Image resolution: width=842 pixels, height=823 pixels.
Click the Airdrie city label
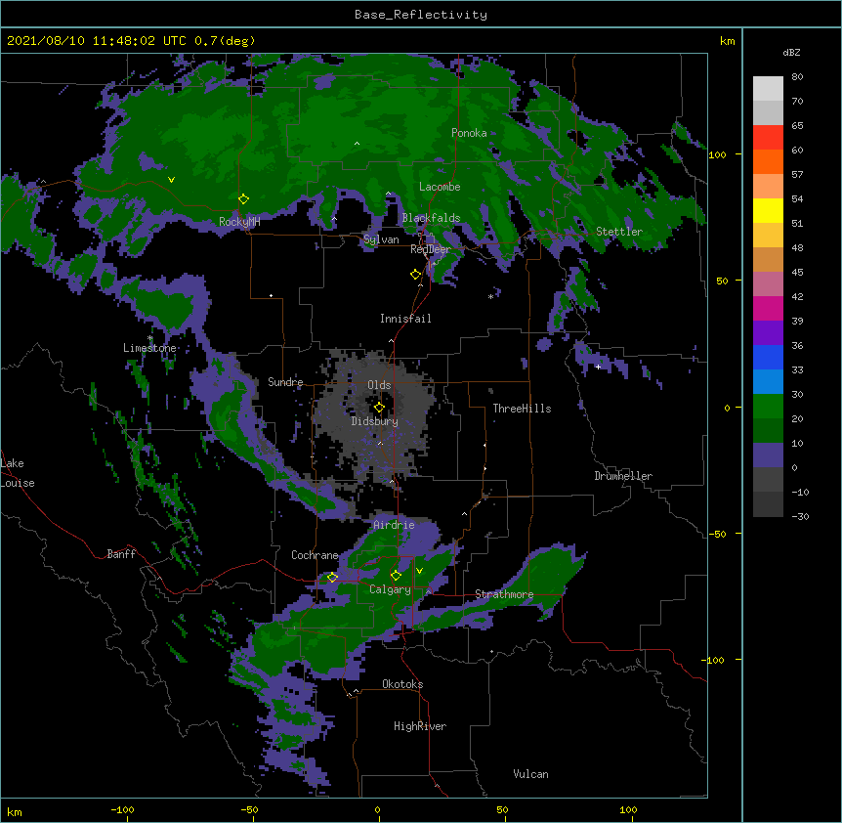click(x=394, y=525)
